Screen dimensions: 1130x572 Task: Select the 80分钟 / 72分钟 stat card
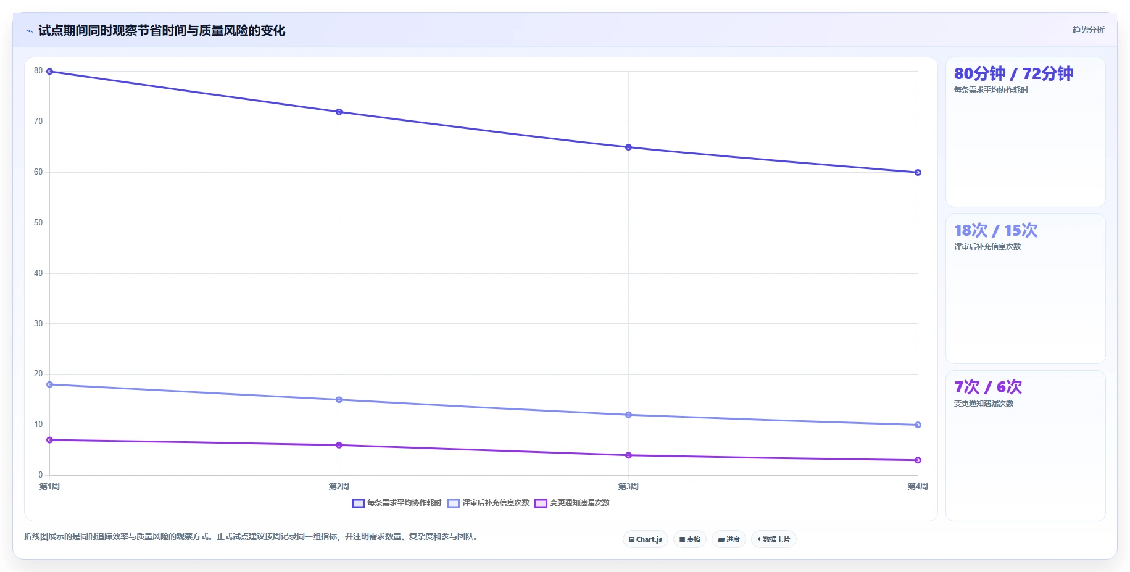click(1025, 132)
